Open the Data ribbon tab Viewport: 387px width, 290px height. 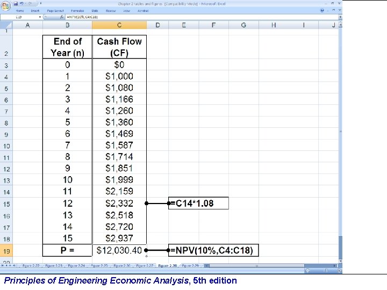(95, 11)
